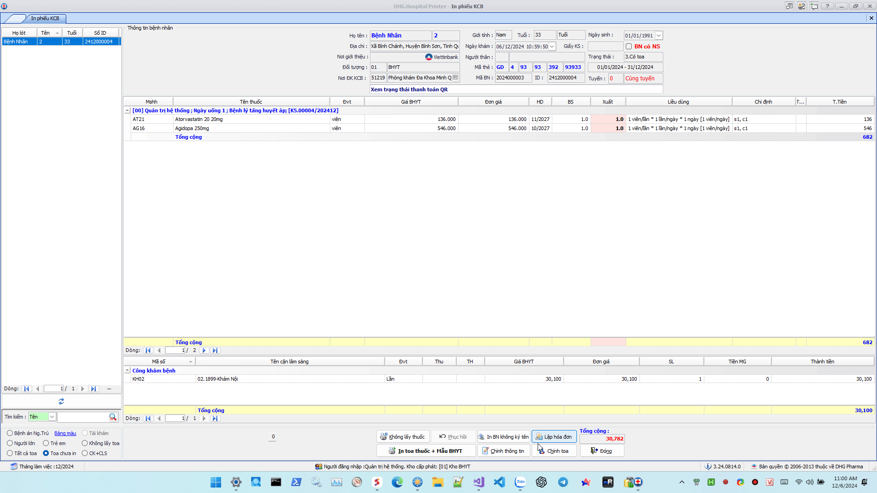
Task: Open Zalo from the Windows taskbar
Action: coord(520,482)
